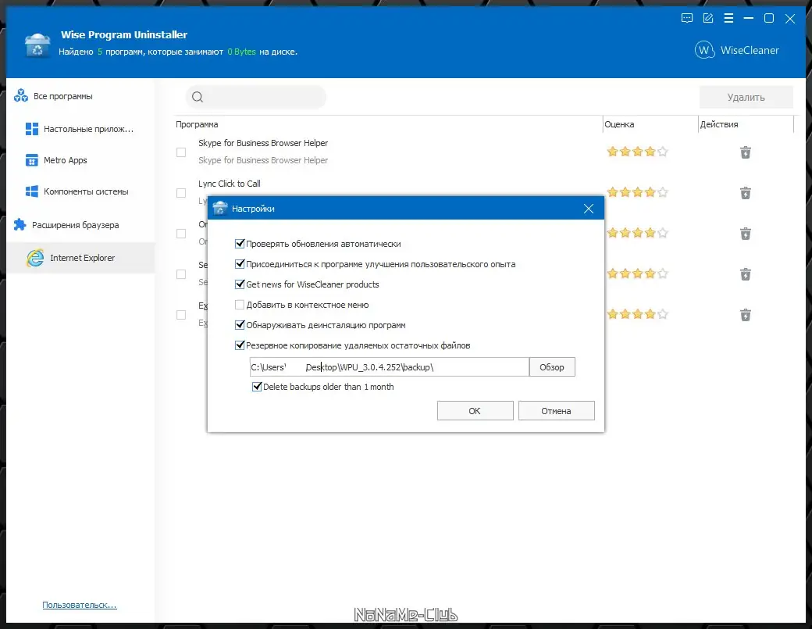Click rating stars for Lync Click to Call

[x=637, y=192]
